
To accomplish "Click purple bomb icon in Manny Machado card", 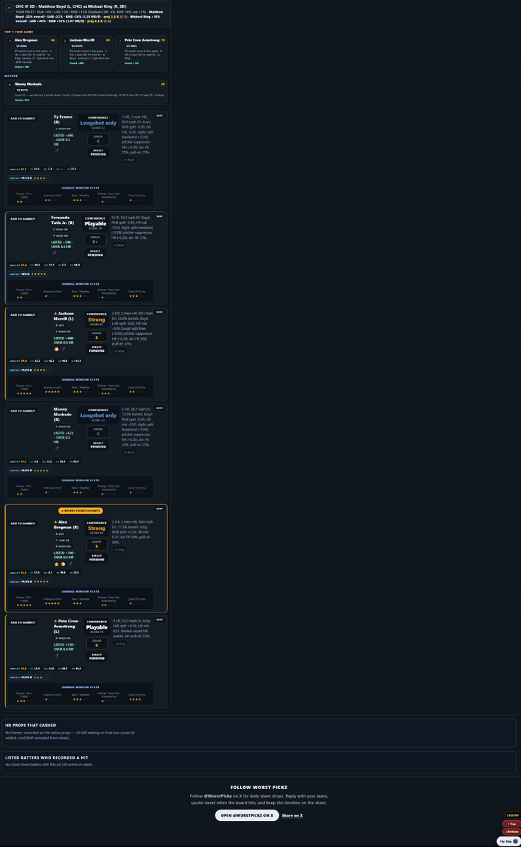I will click(56, 449).
